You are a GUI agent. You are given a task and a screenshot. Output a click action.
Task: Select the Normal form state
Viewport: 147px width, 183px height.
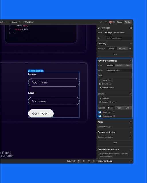tap(110, 66)
